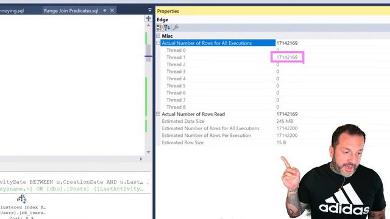Select the Thread 7 row
The width and height of the screenshot is (390, 219).
pyautogui.click(x=176, y=100)
